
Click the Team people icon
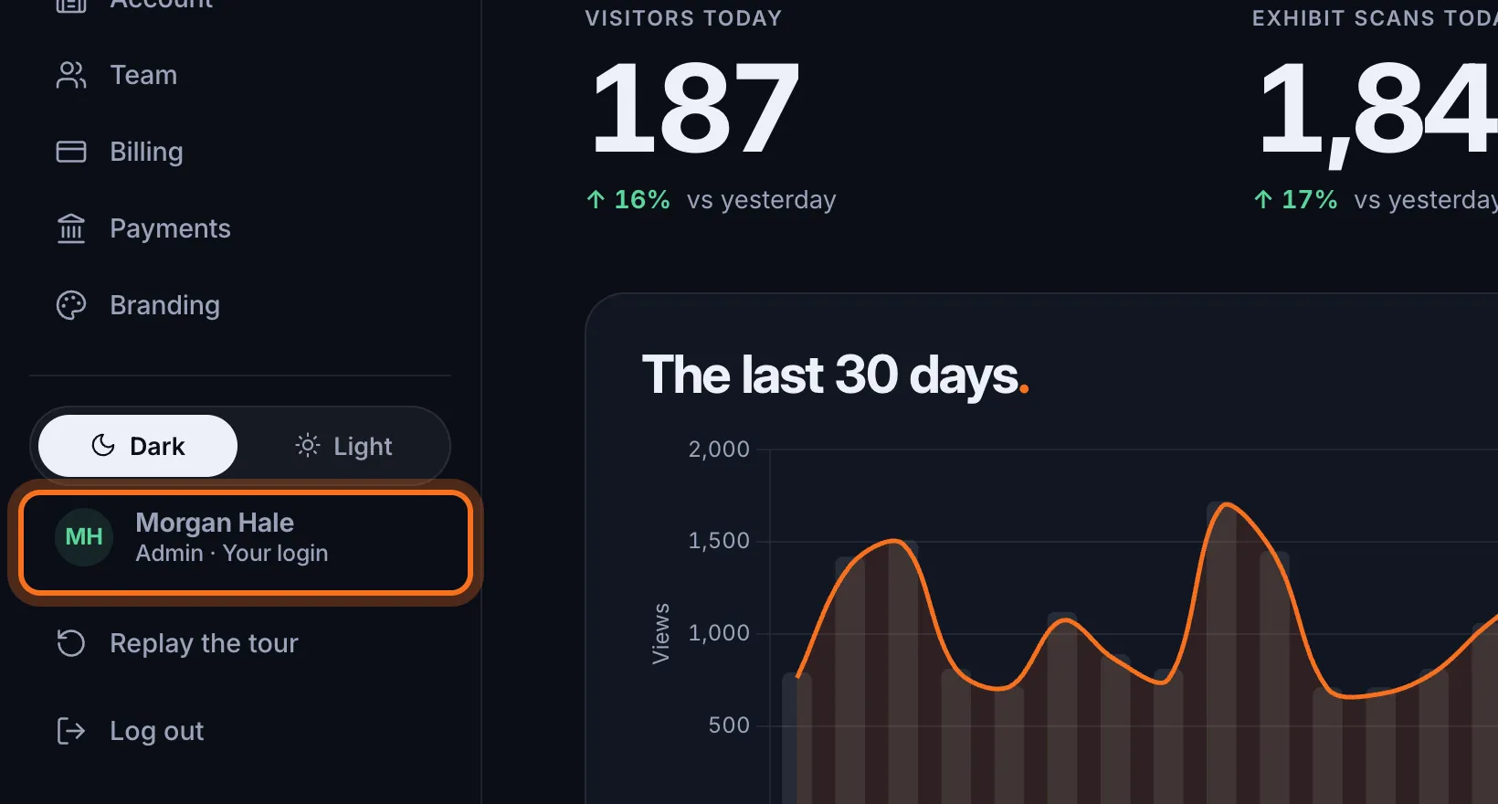pos(71,75)
